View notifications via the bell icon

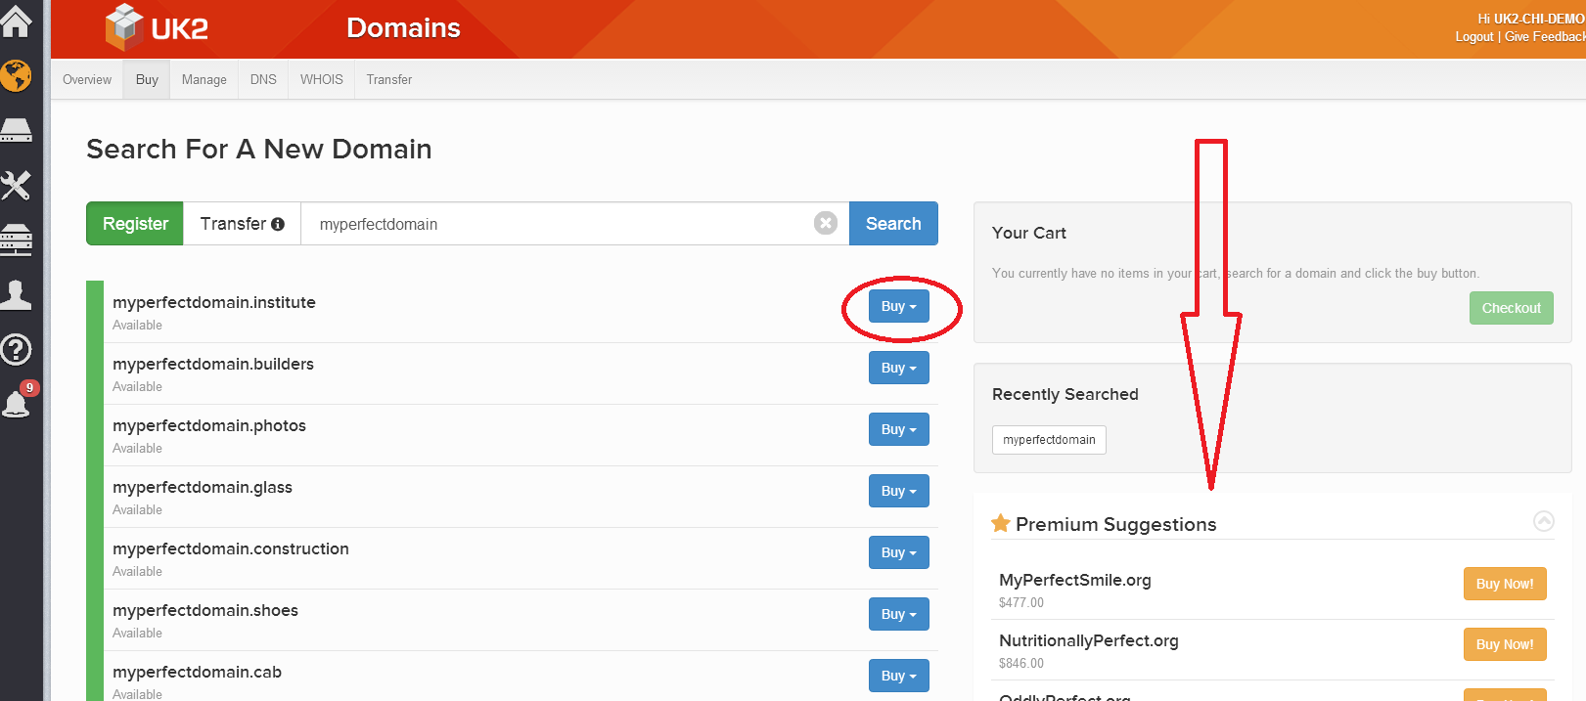tap(17, 403)
